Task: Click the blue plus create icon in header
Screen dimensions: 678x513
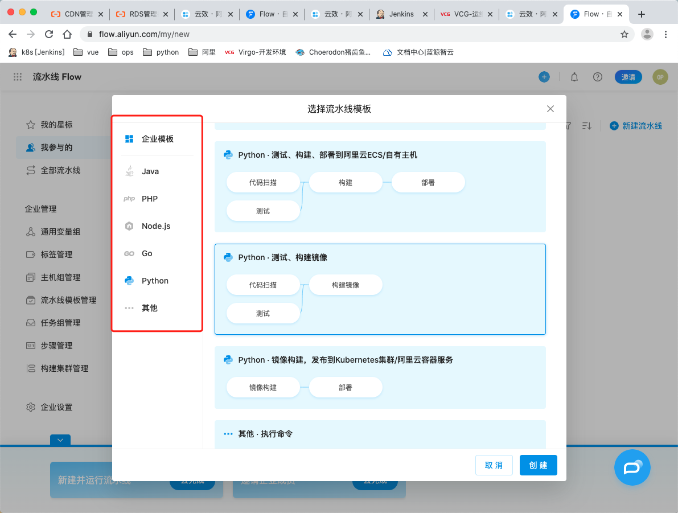Action: pos(544,77)
